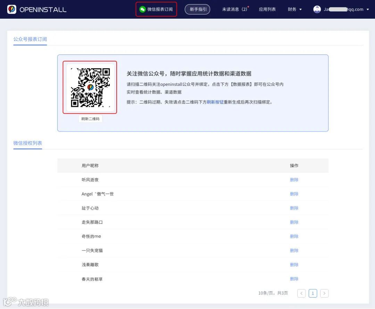This screenshot has height=309, width=375.
Task: Delete the user 一只失宠猫
Action: point(294,250)
